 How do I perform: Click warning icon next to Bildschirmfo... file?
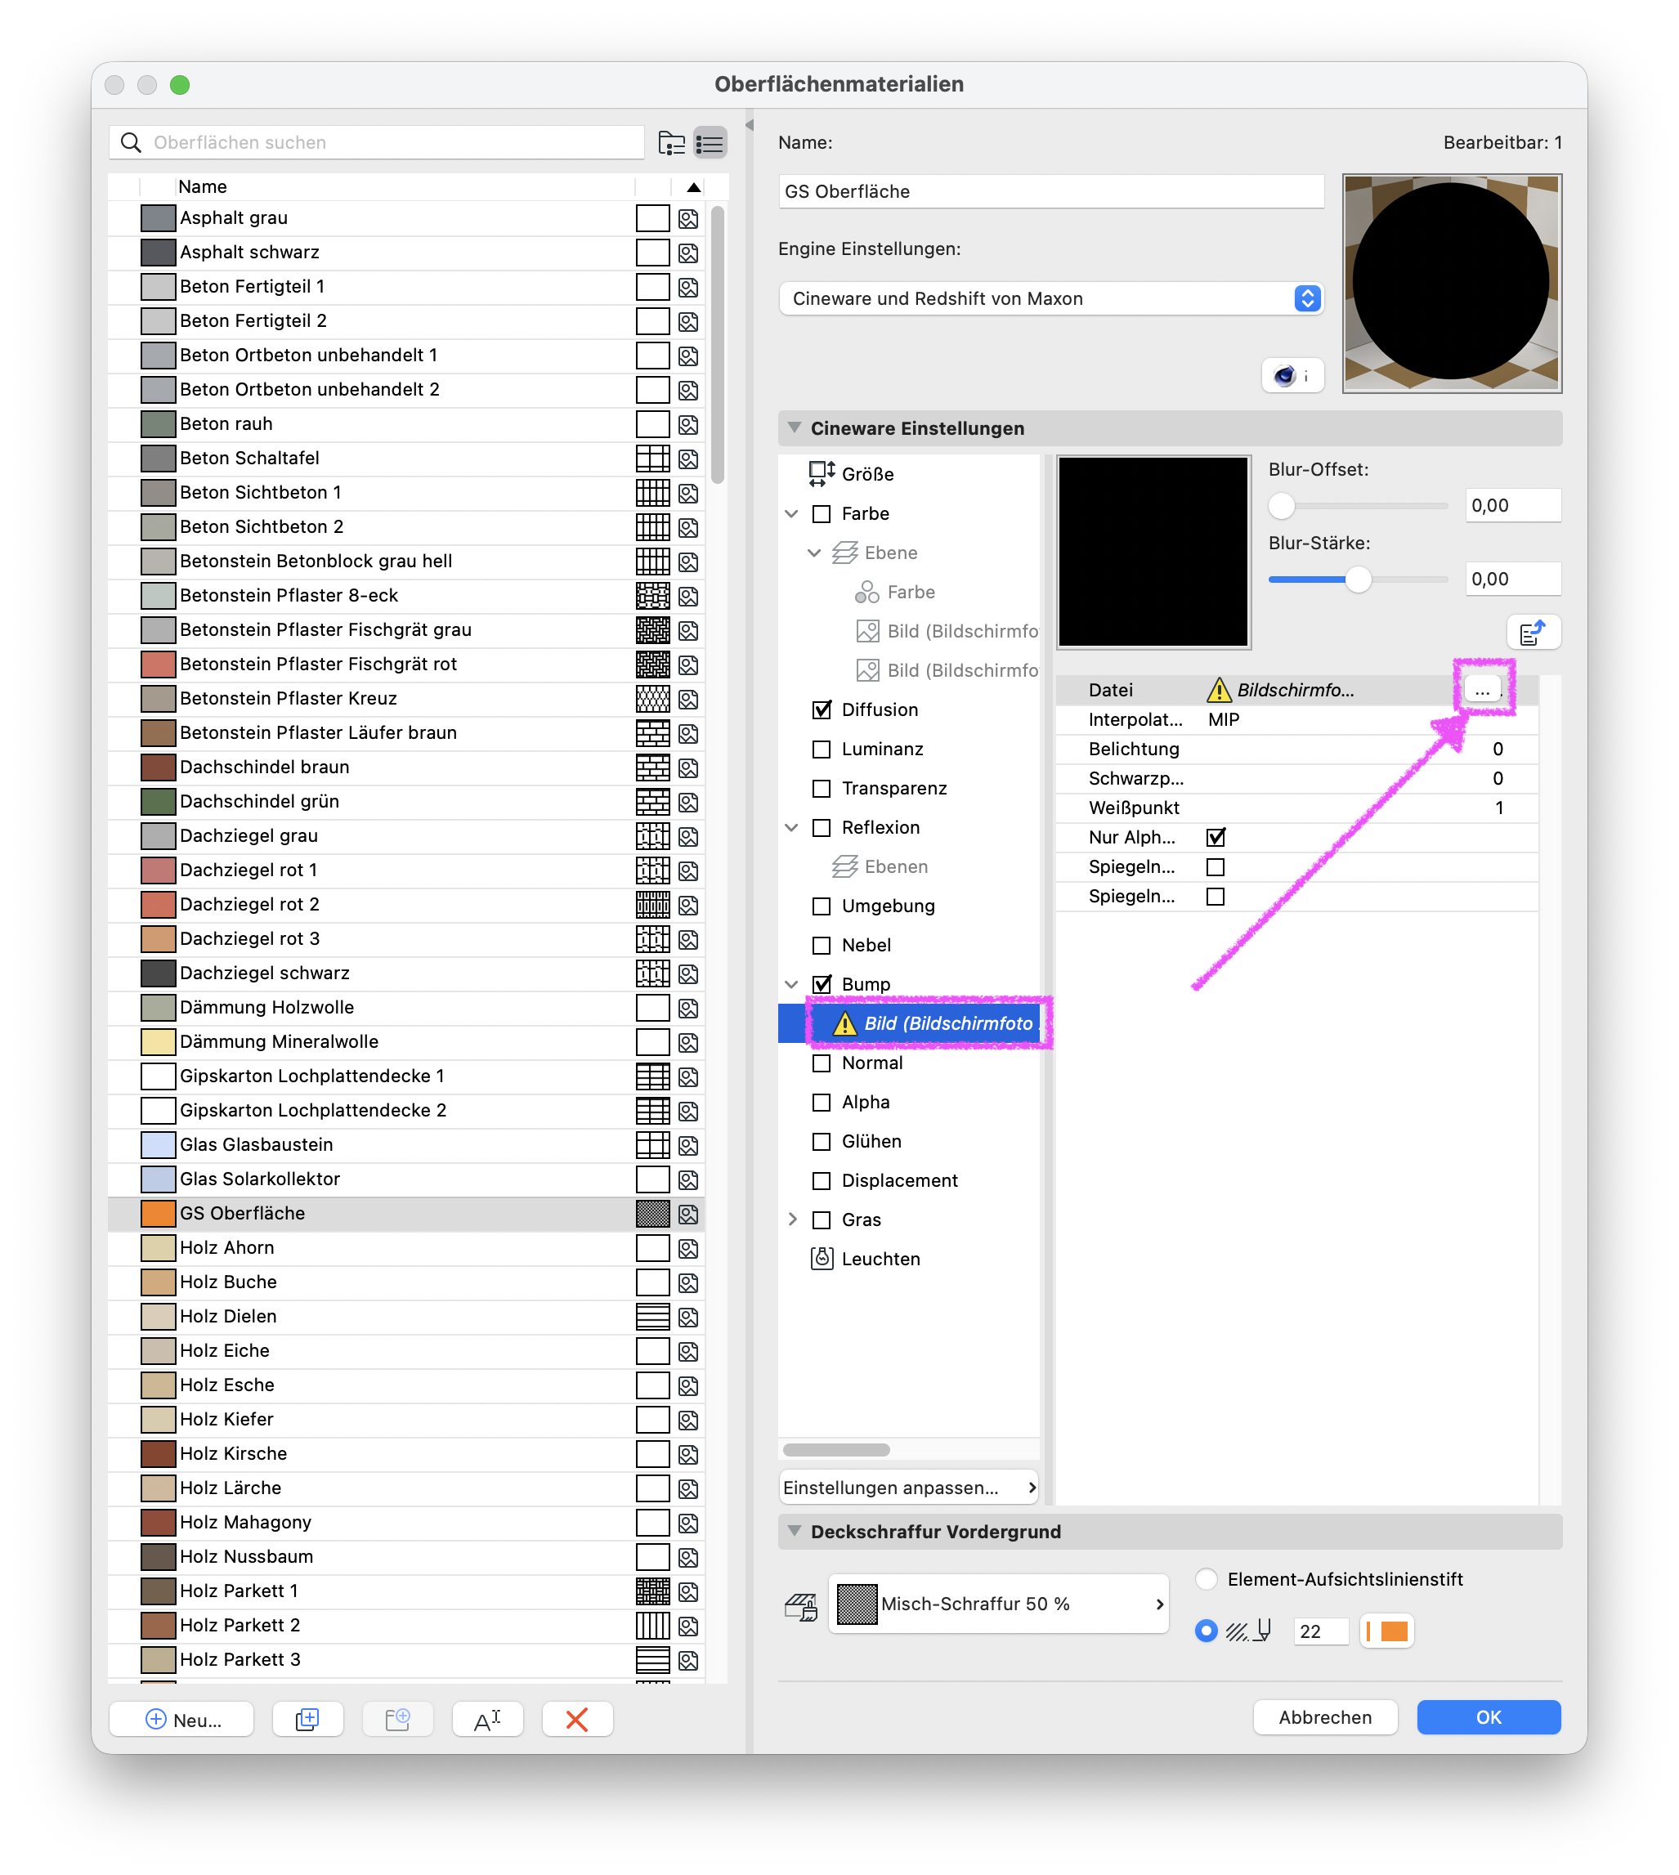point(1219,690)
